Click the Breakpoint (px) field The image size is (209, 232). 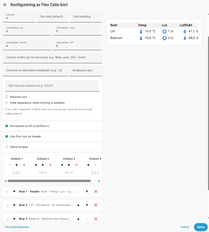[x=85, y=70]
